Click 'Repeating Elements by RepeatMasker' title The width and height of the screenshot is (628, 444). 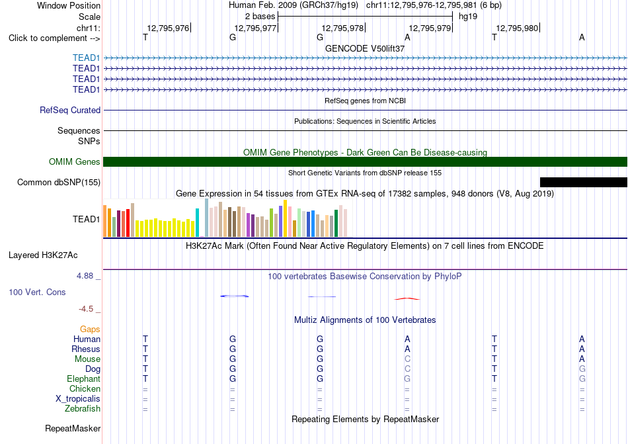[365, 419]
